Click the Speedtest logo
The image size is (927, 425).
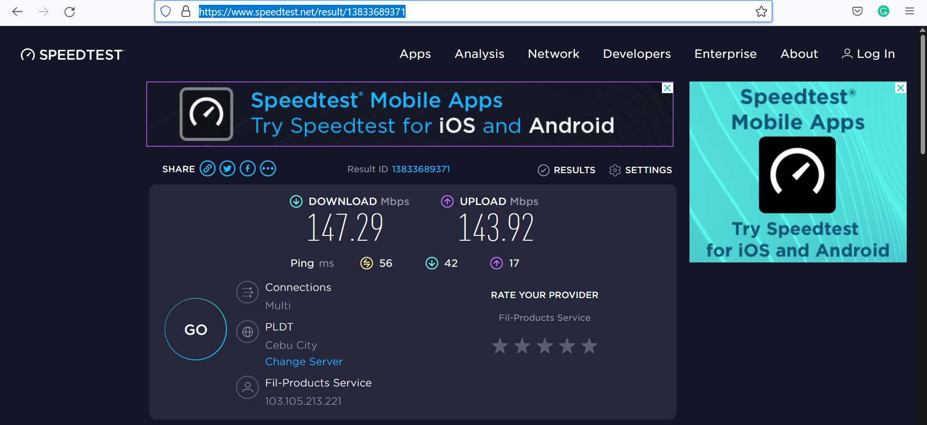tap(72, 55)
